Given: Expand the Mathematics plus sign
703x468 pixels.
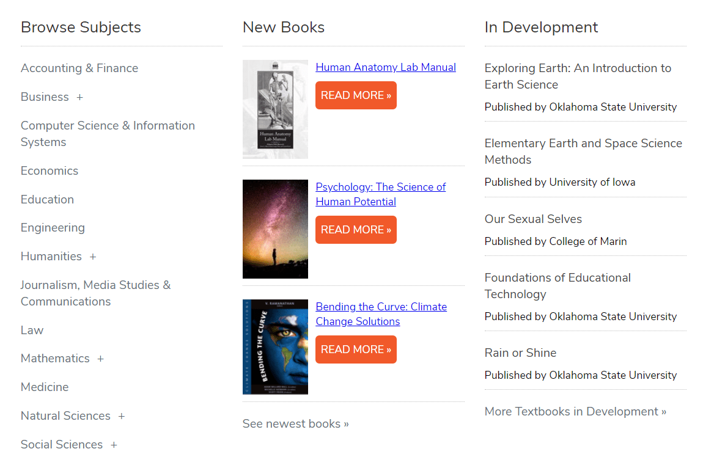Looking at the screenshot, I should (100, 359).
